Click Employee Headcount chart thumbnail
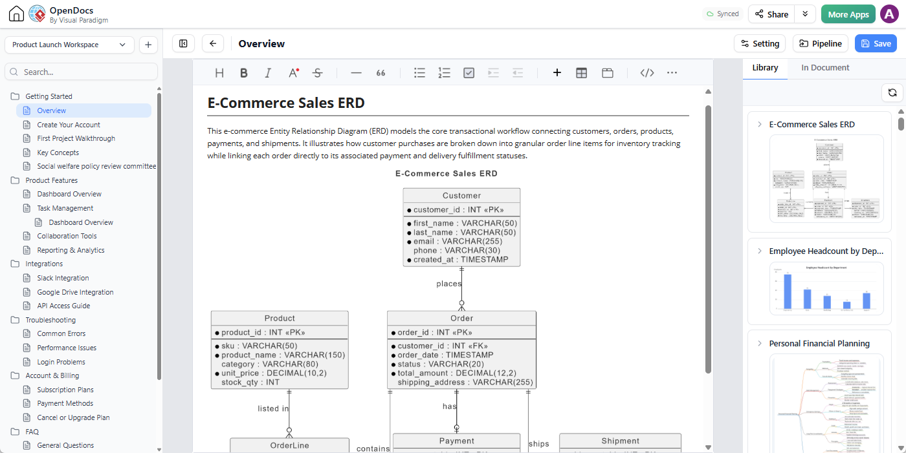 point(826,288)
